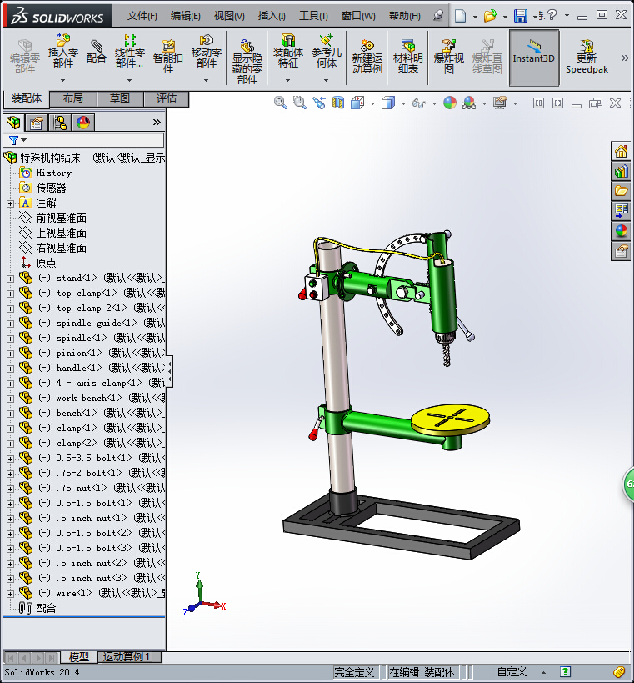The image size is (634, 683).
Task: Click the pin icon after 帮助 menu
Action: [437, 16]
